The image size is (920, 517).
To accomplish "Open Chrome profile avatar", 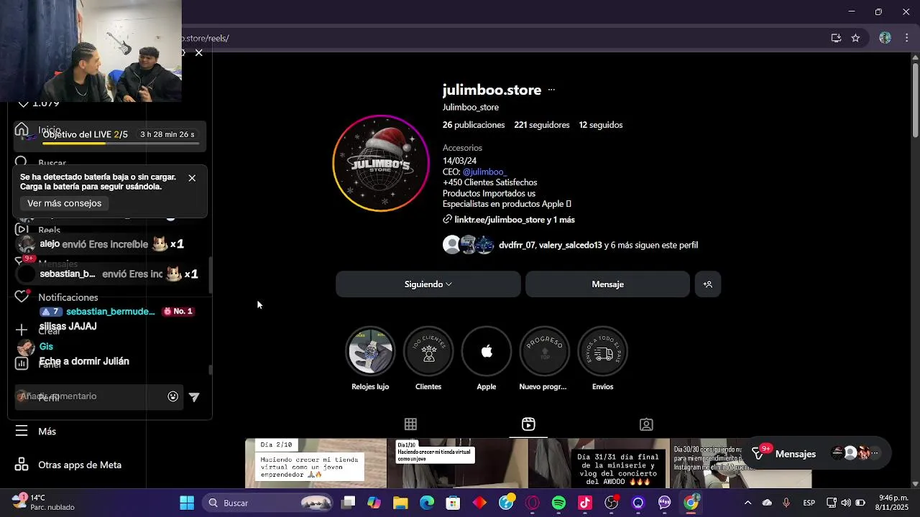I will [x=885, y=38].
